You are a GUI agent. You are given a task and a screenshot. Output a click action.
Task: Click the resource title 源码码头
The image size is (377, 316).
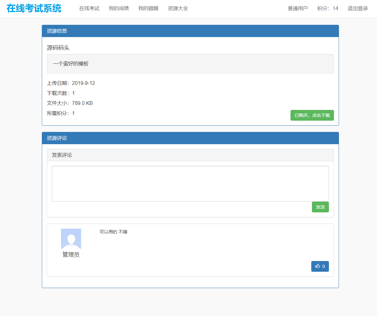(x=55, y=48)
